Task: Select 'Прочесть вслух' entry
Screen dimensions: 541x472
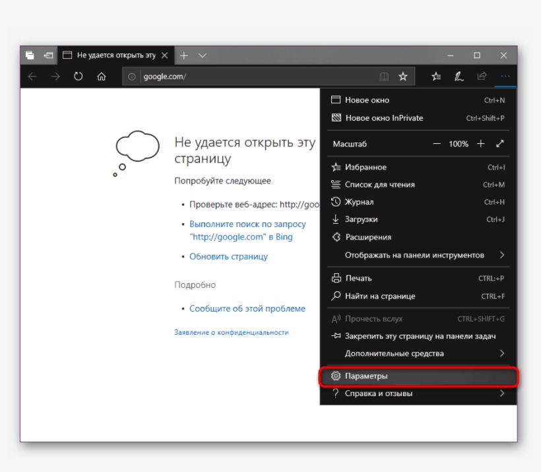Action: coord(418,319)
